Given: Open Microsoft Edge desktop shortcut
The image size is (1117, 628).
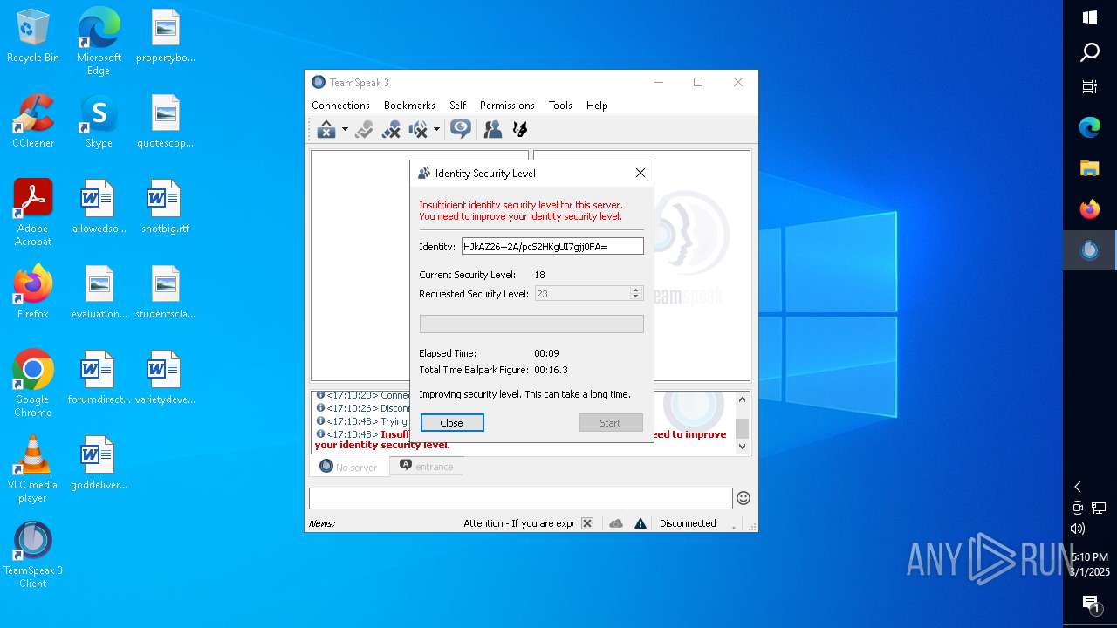Looking at the screenshot, I should click(99, 42).
